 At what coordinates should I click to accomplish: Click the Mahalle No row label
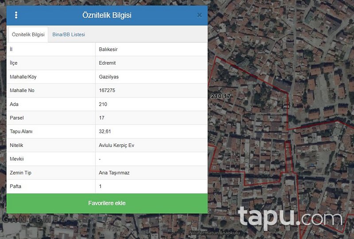click(22, 90)
